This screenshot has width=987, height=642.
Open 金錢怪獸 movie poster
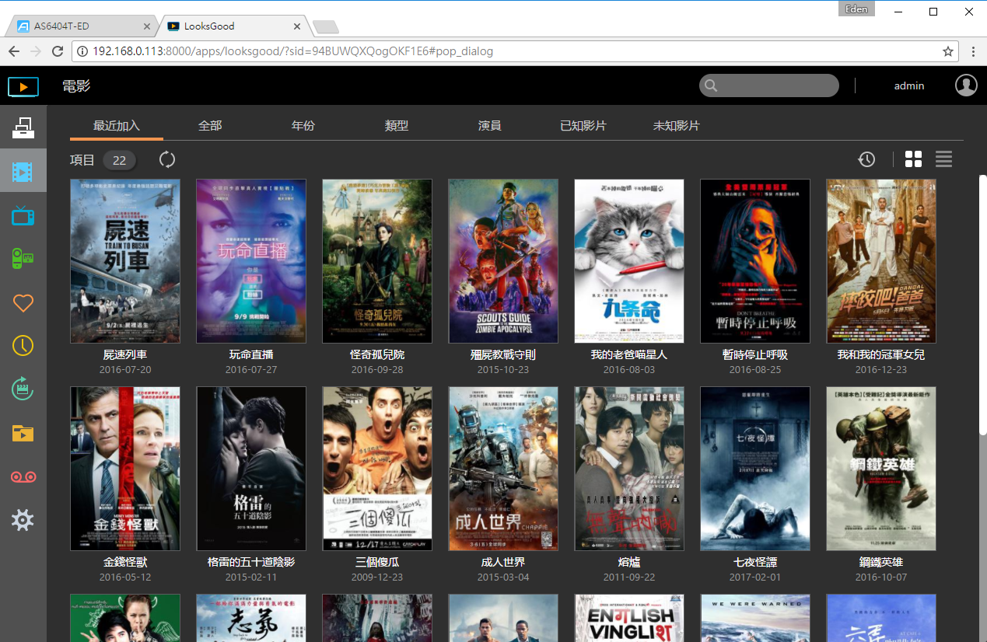point(125,469)
